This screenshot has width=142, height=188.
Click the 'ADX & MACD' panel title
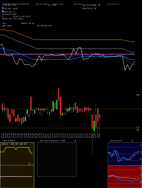(x=9, y=141)
